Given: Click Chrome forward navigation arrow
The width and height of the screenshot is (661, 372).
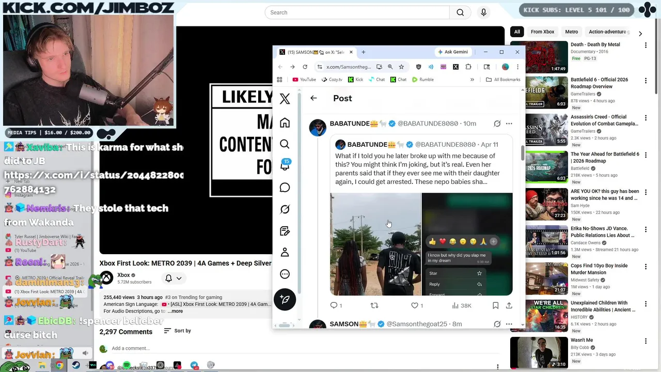Looking at the screenshot, I should coord(292,67).
